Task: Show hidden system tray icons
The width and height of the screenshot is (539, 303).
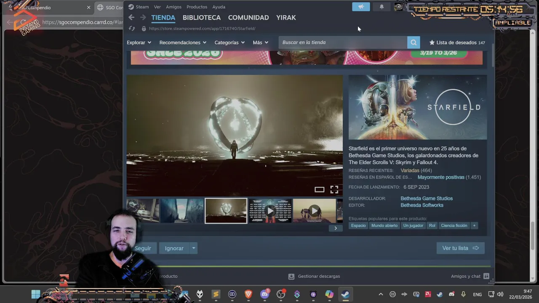Action: [381, 294]
